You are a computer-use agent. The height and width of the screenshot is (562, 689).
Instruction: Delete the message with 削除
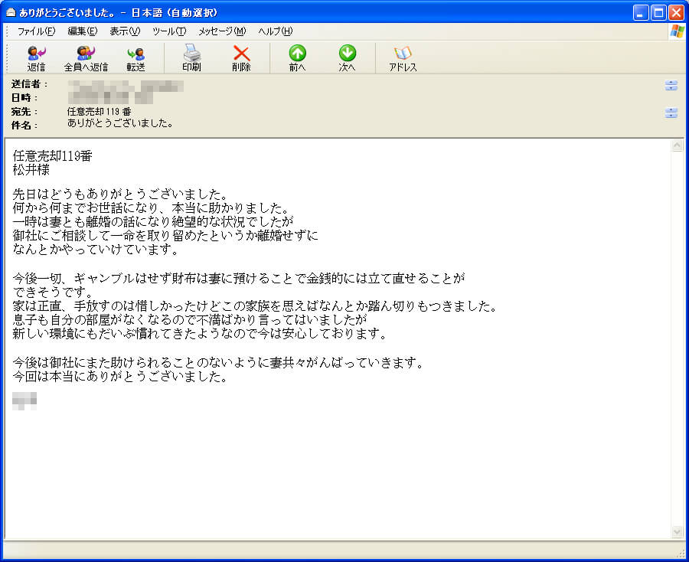pyautogui.click(x=241, y=58)
